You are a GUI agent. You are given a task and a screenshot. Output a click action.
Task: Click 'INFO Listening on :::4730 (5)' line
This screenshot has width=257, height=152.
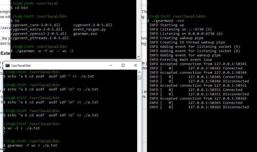[x=181, y=30]
